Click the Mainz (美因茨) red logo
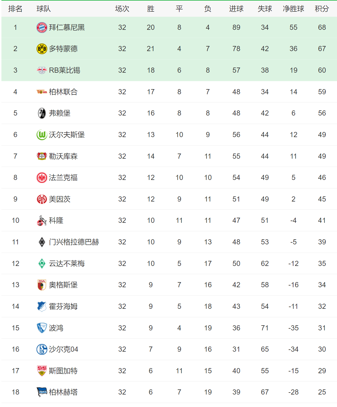 click(42, 199)
